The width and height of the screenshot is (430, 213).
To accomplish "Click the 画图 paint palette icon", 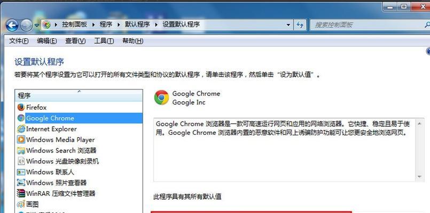I will coord(21,204).
